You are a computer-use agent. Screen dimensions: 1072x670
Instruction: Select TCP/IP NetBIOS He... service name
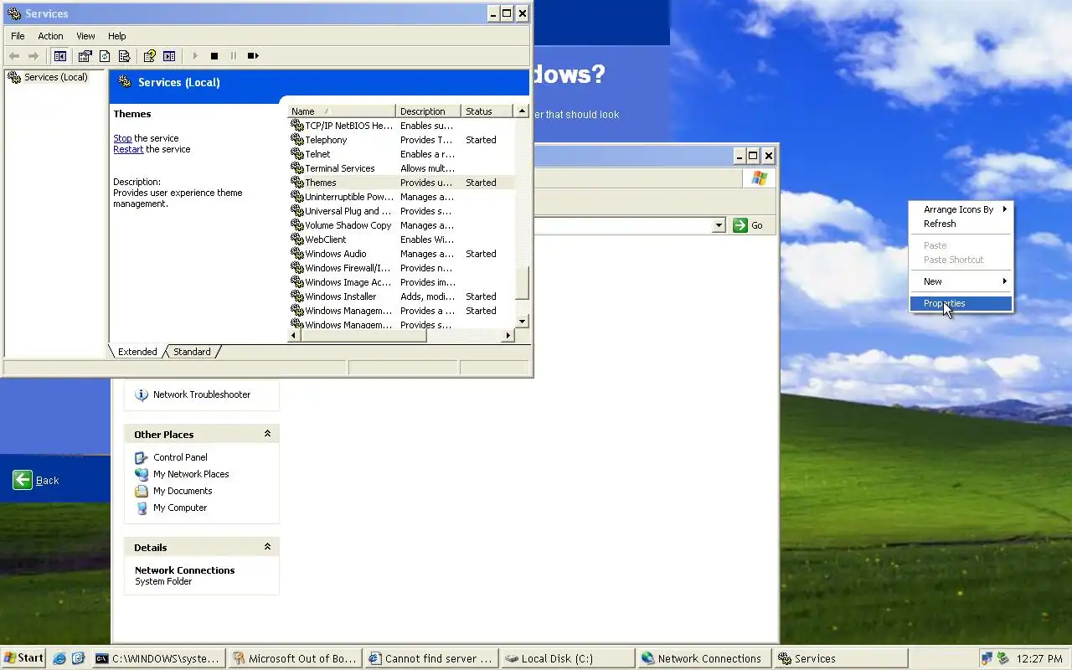pos(348,126)
